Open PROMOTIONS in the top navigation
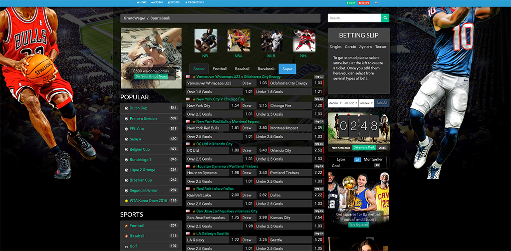 pyautogui.click(x=195, y=2)
